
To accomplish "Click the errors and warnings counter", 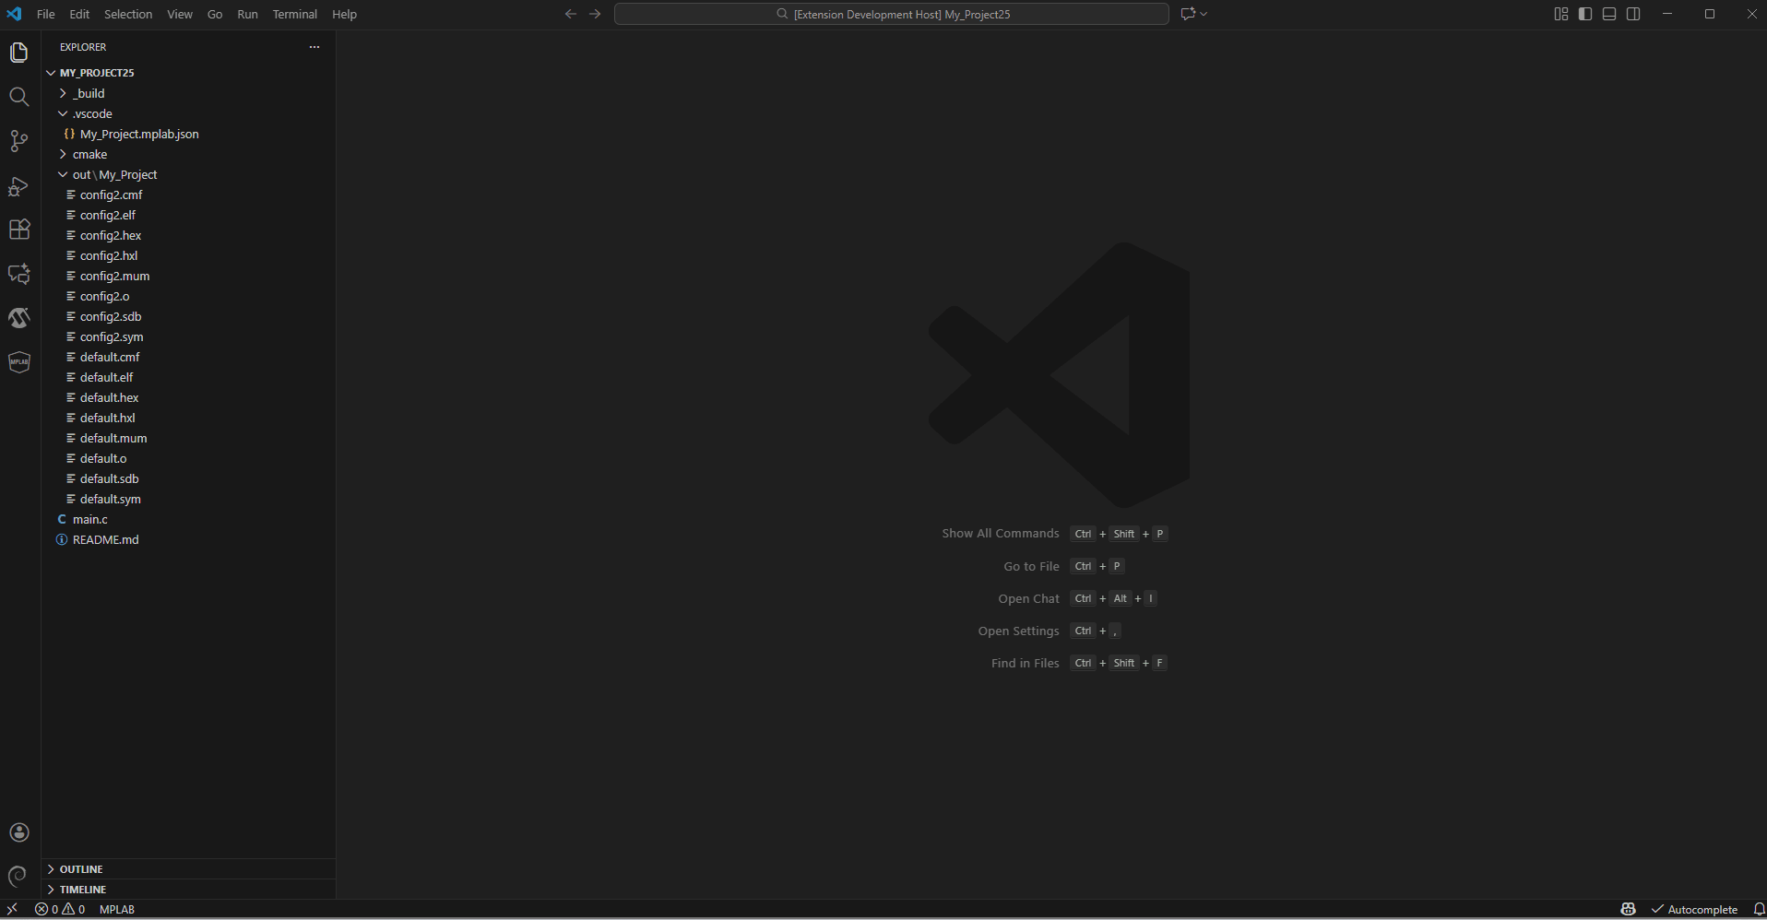I will click(60, 909).
